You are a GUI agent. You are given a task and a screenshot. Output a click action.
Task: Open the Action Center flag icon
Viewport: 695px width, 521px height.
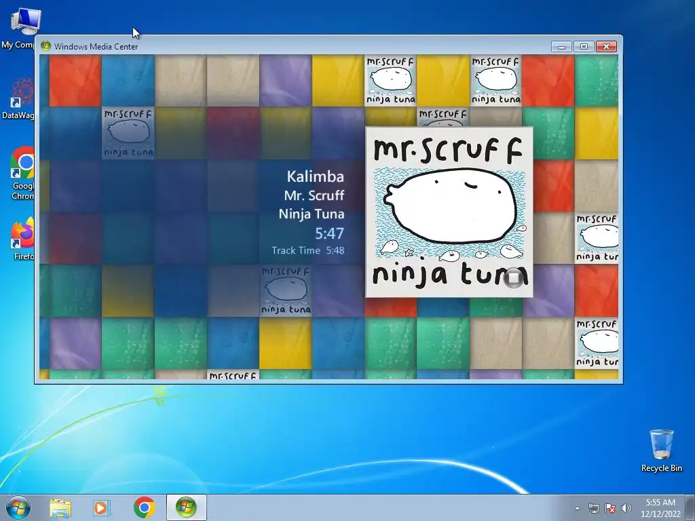pyautogui.click(x=610, y=508)
